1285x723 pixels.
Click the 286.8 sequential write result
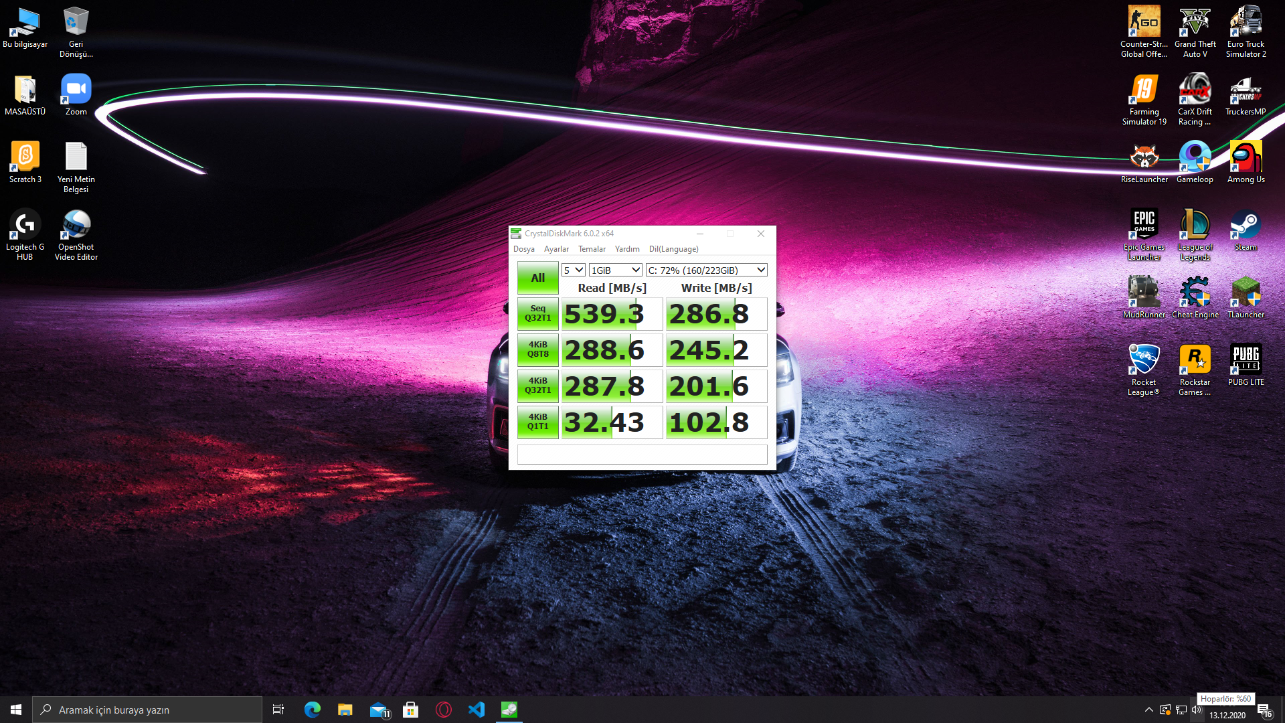[716, 314]
